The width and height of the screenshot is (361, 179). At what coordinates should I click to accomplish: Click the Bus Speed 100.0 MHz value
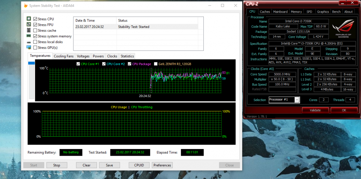[x=282, y=84]
